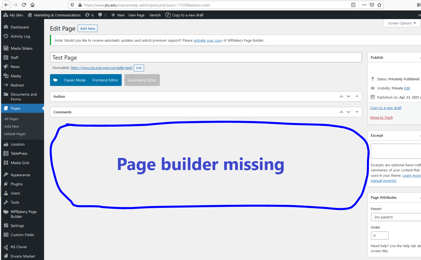This screenshot has width=421, height=260.
Task: Click Varnish in admin bar
Action: 155,15
